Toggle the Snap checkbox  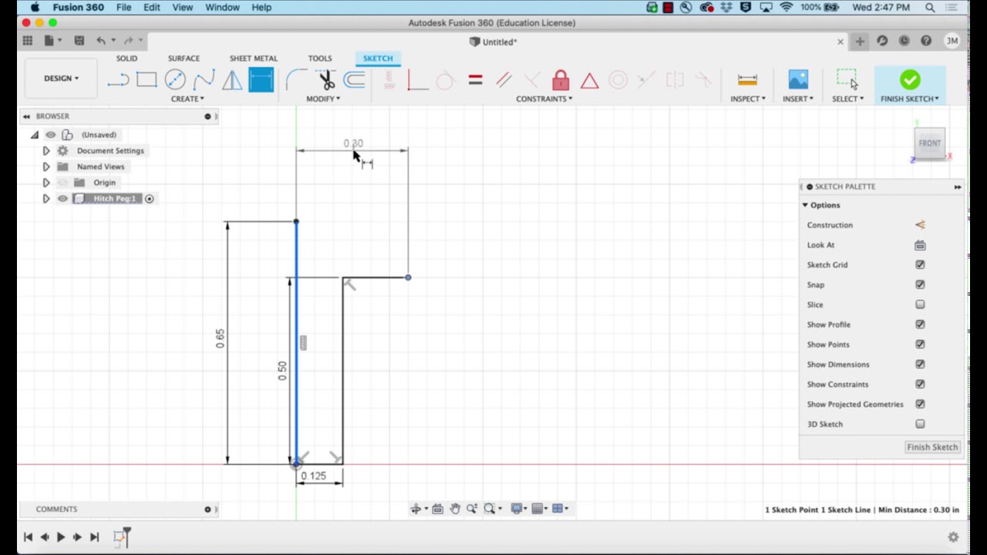pyautogui.click(x=920, y=284)
